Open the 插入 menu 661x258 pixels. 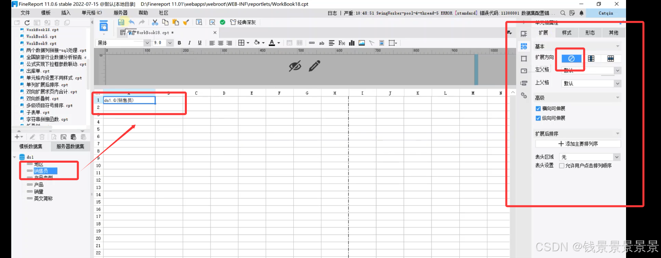tap(65, 13)
